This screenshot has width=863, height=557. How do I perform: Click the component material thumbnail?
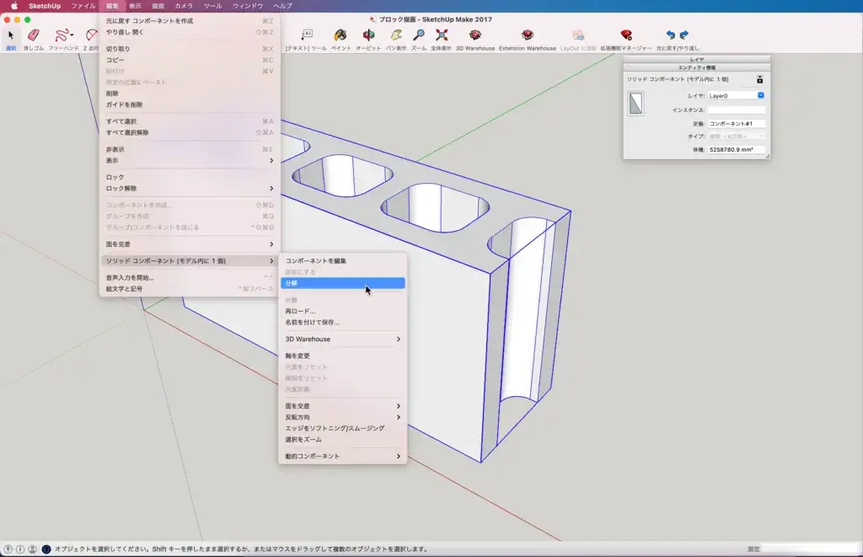pos(635,104)
